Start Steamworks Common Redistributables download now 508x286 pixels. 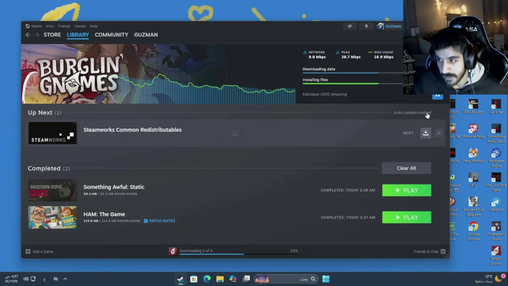[425, 133]
